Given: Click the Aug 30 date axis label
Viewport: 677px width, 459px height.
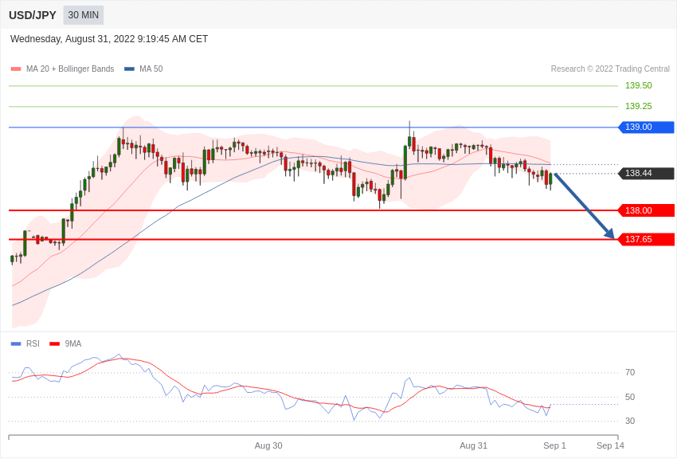Looking at the screenshot, I should 268,445.
